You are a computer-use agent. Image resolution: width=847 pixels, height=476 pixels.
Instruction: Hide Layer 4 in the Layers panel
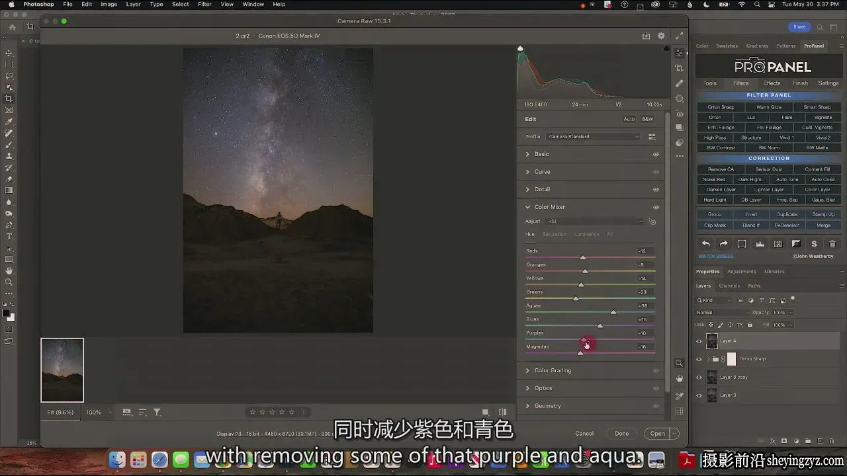coord(699,341)
